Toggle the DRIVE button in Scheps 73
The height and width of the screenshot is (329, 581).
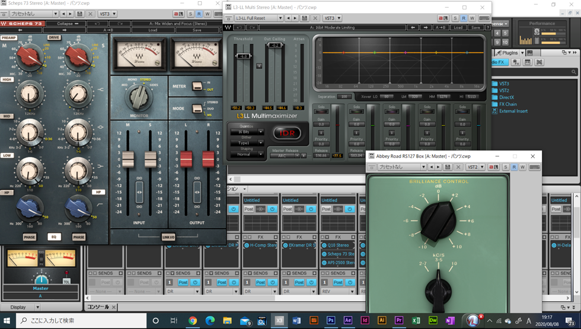[54, 37]
